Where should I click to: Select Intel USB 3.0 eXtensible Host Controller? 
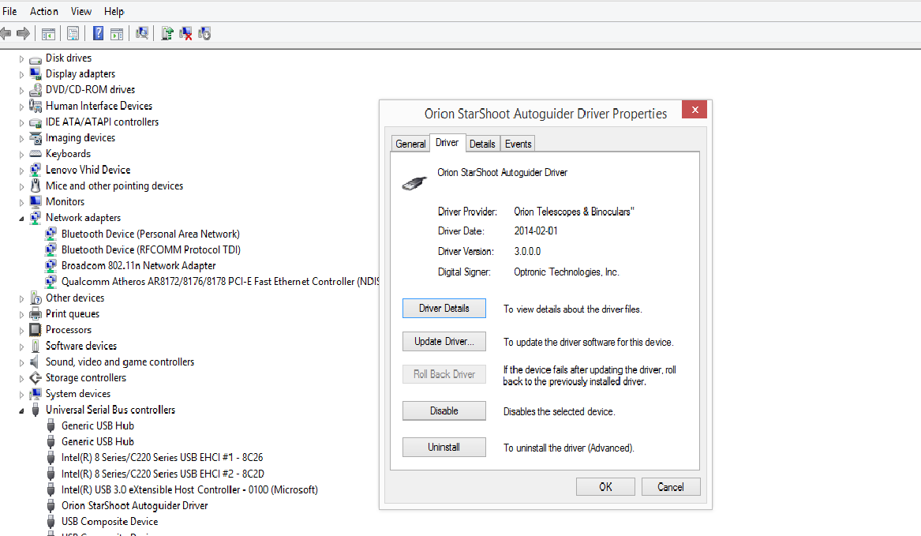click(x=189, y=489)
